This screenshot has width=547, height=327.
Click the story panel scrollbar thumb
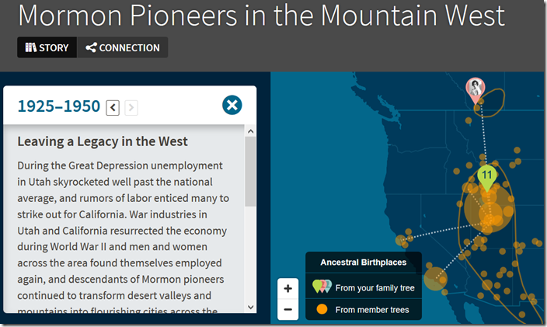[250, 171]
